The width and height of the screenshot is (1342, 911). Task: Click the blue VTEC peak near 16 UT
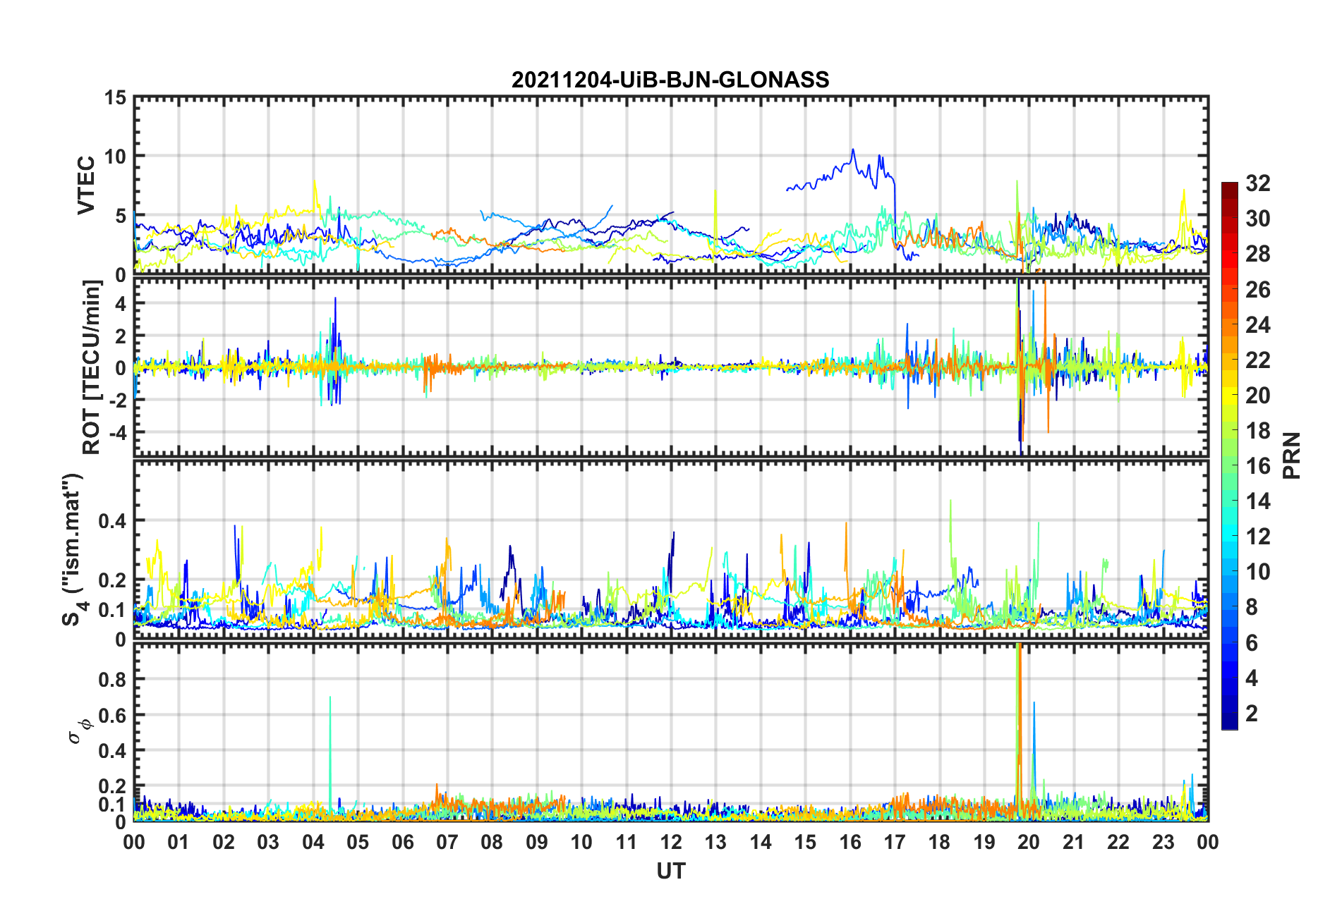853,150
